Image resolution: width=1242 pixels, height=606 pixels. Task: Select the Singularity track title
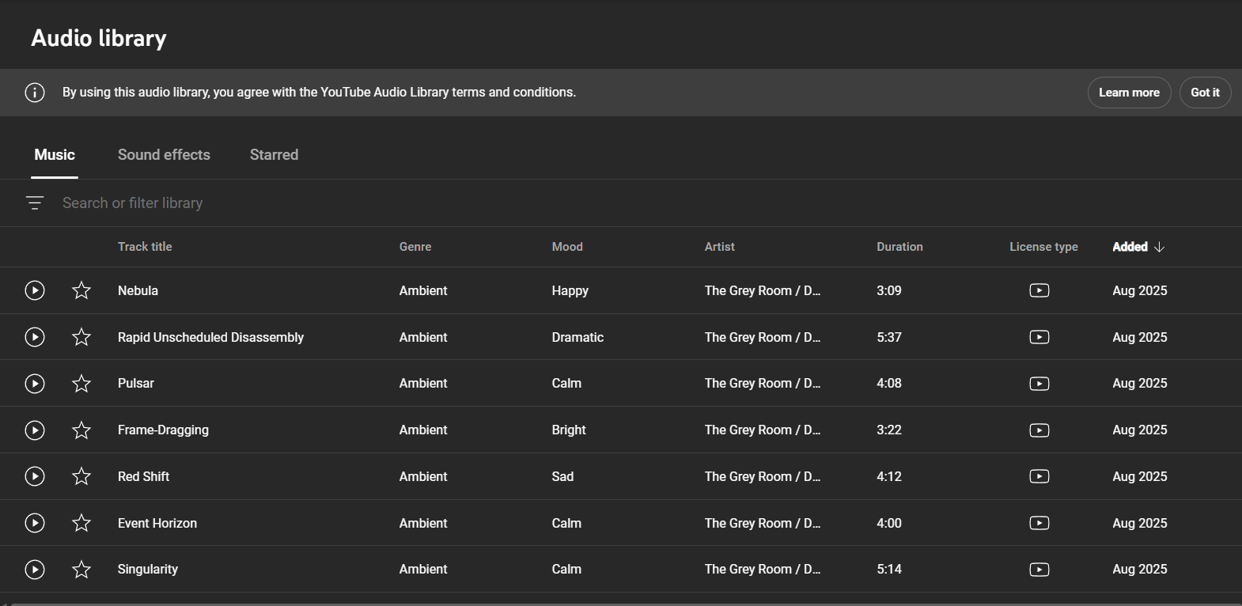pos(148,570)
